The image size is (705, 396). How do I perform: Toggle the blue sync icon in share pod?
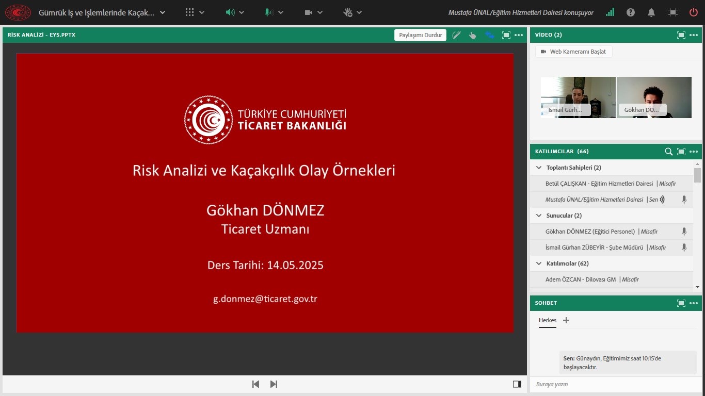click(x=489, y=35)
